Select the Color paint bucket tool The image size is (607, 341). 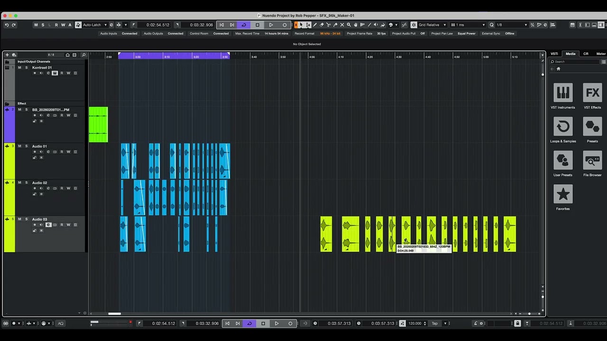[383, 25]
